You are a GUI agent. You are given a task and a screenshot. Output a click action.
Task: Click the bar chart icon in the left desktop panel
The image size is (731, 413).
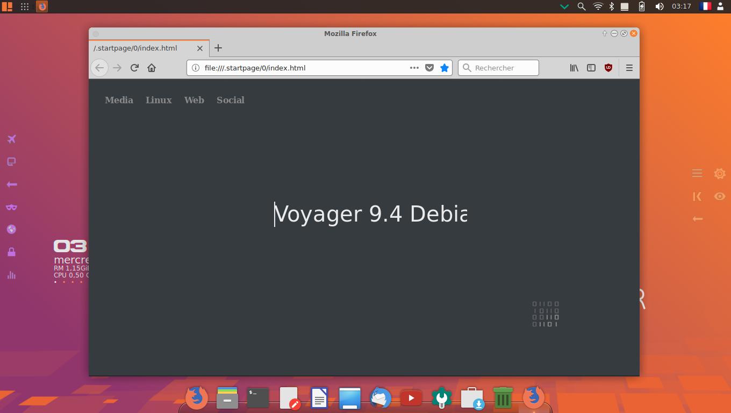(11, 275)
